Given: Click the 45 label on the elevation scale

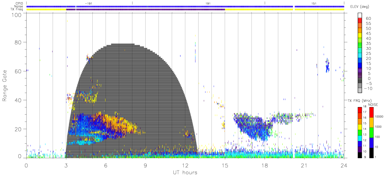Looking at the screenshot, I should [368, 33].
